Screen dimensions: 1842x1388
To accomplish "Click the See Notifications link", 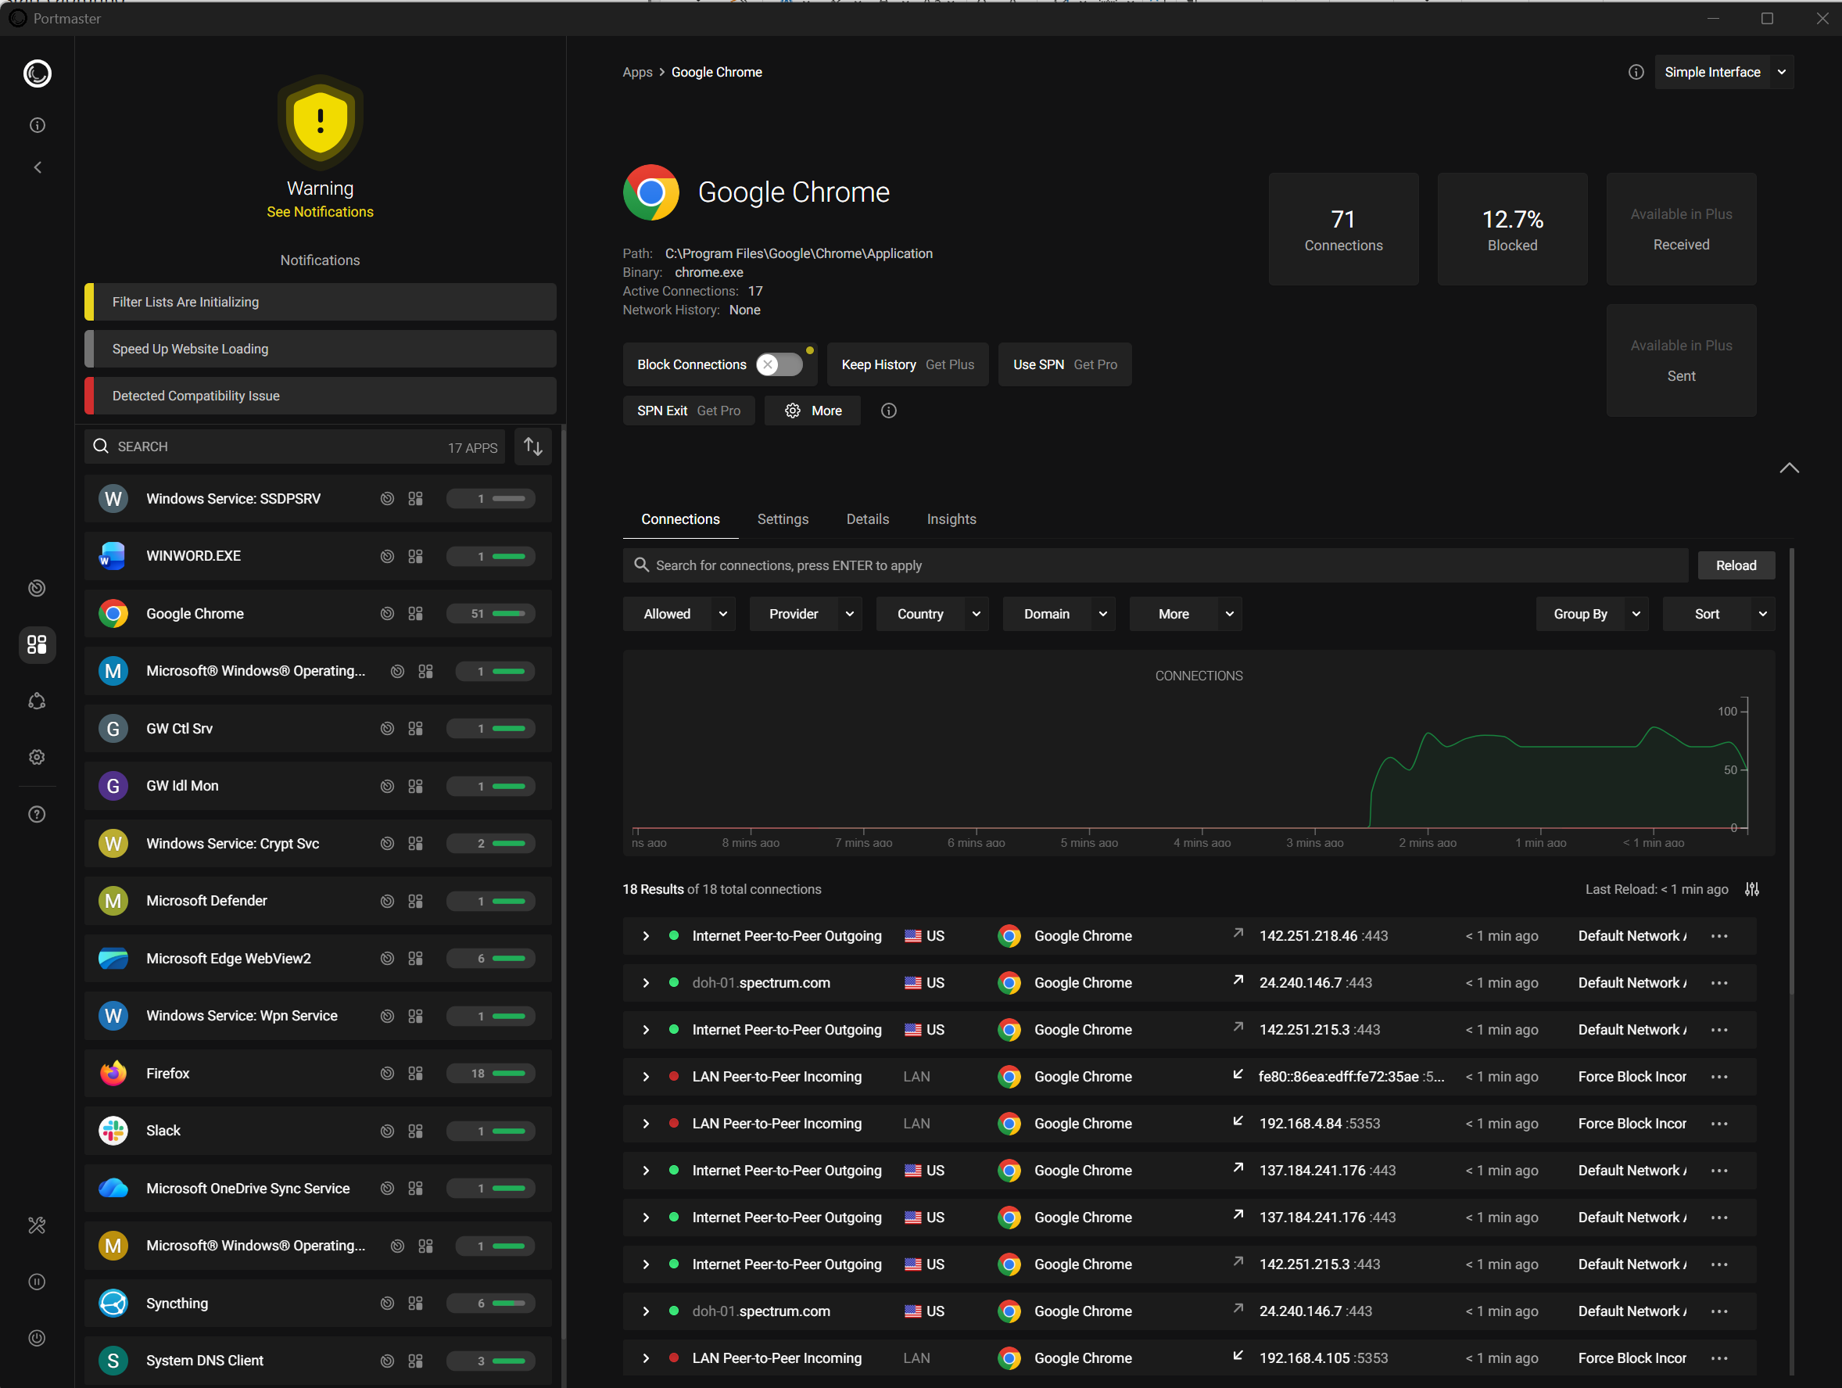I will tap(320, 211).
